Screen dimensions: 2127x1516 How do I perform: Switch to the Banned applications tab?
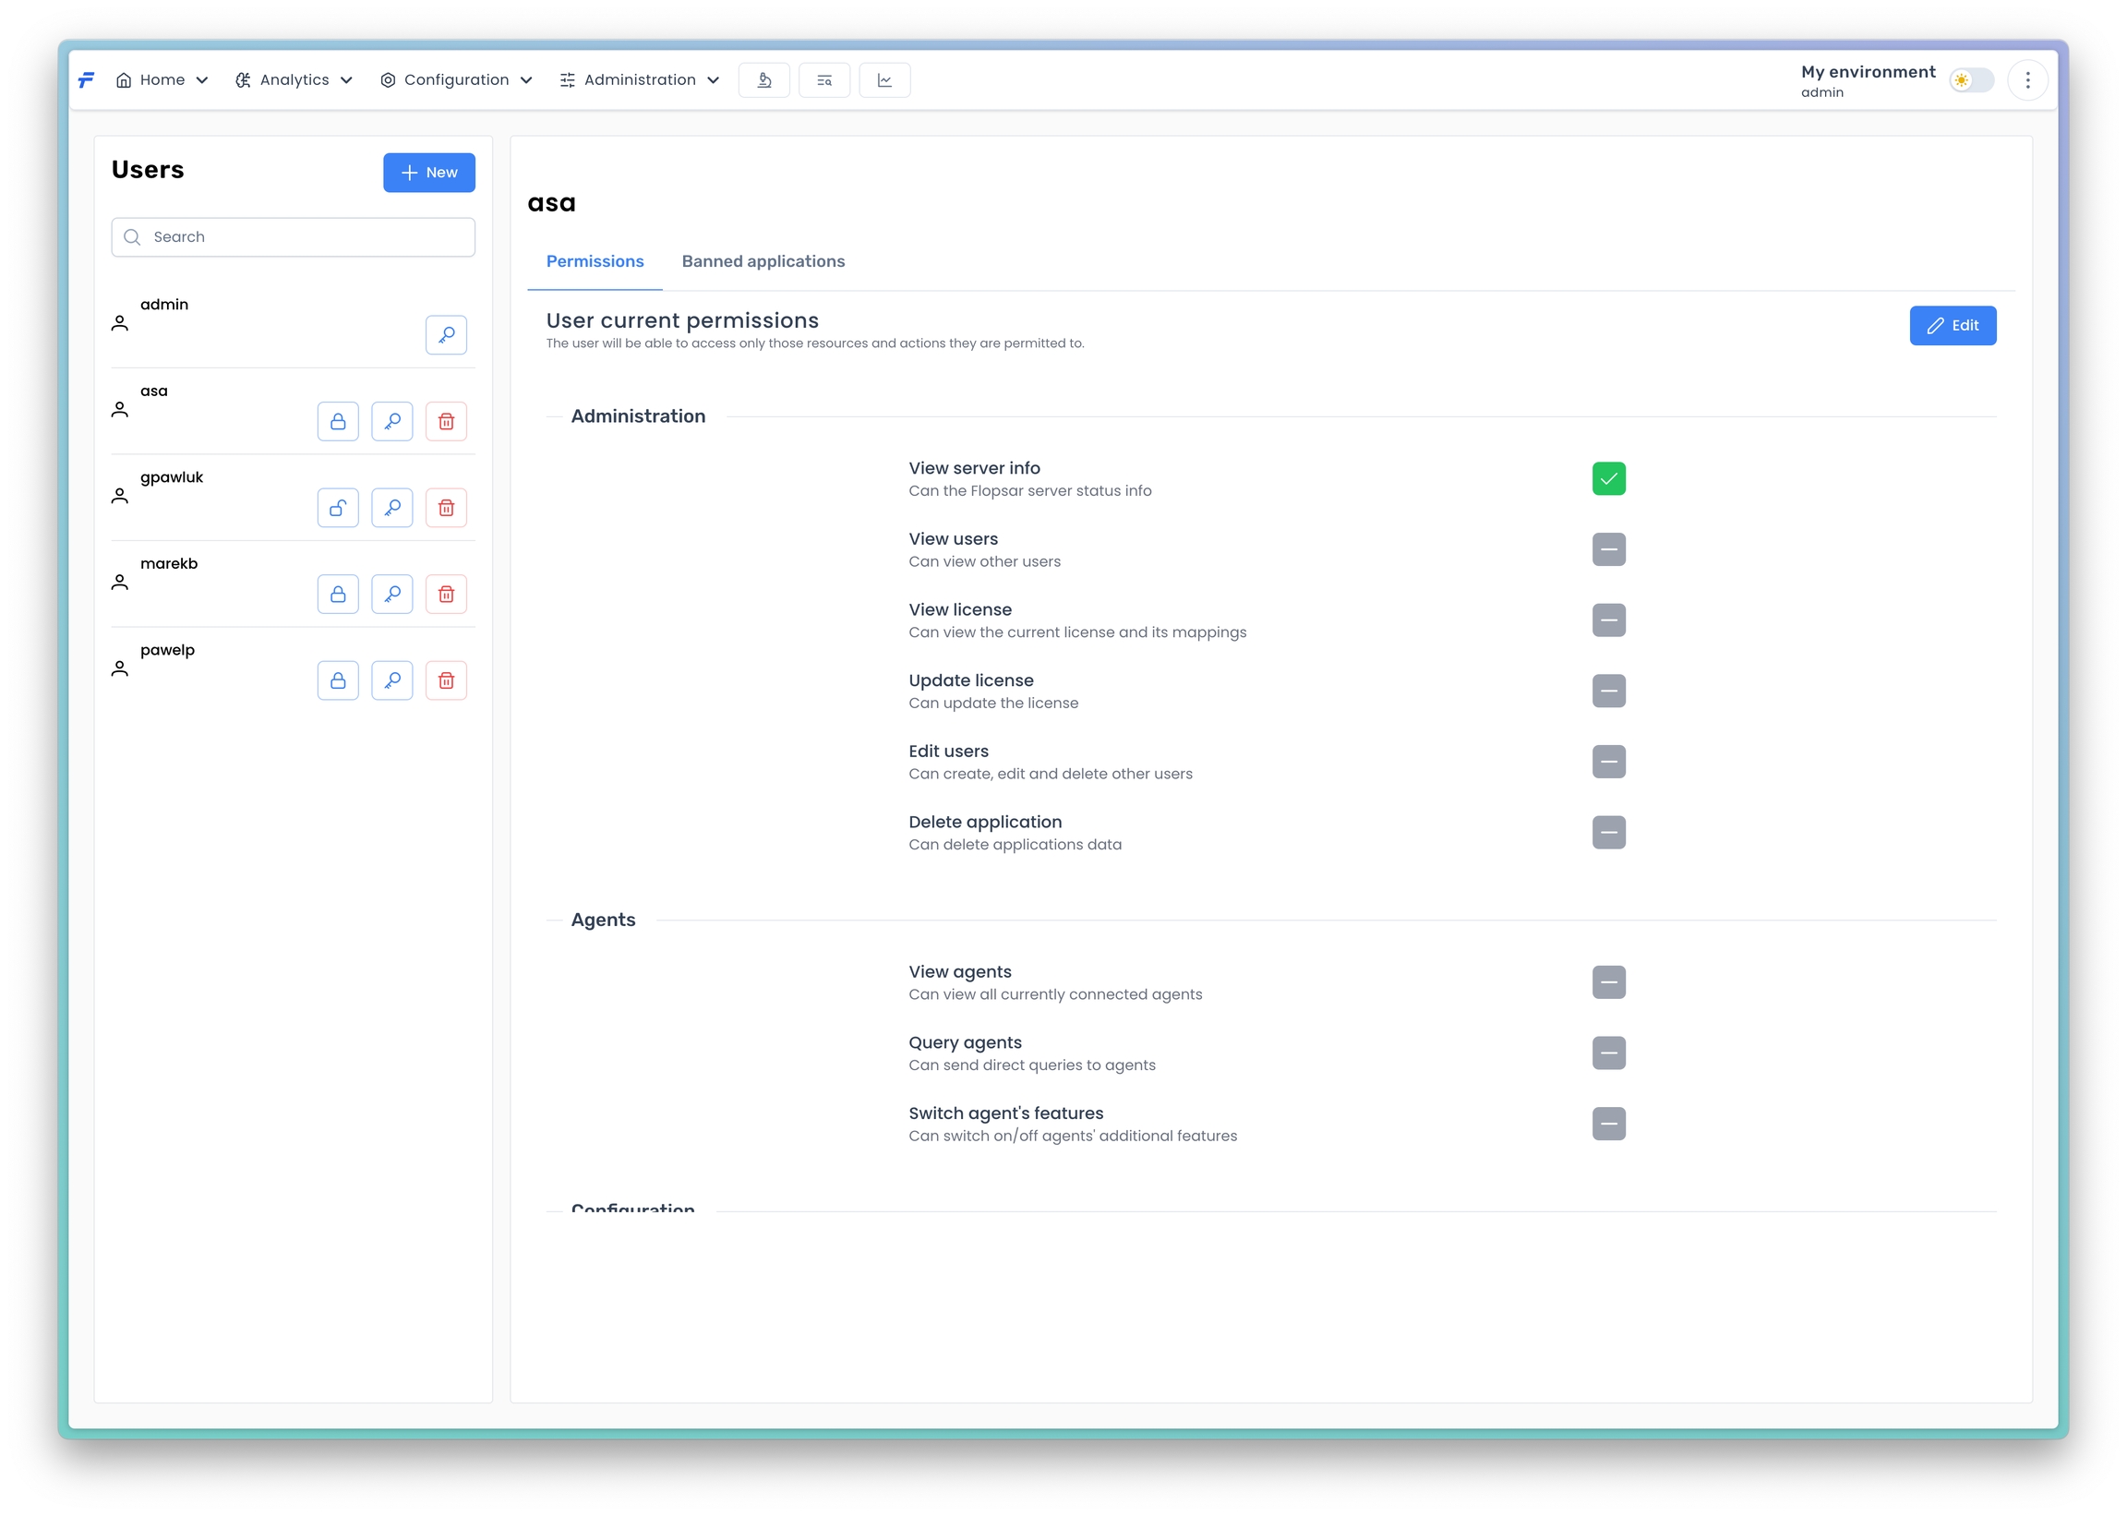pyautogui.click(x=763, y=261)
